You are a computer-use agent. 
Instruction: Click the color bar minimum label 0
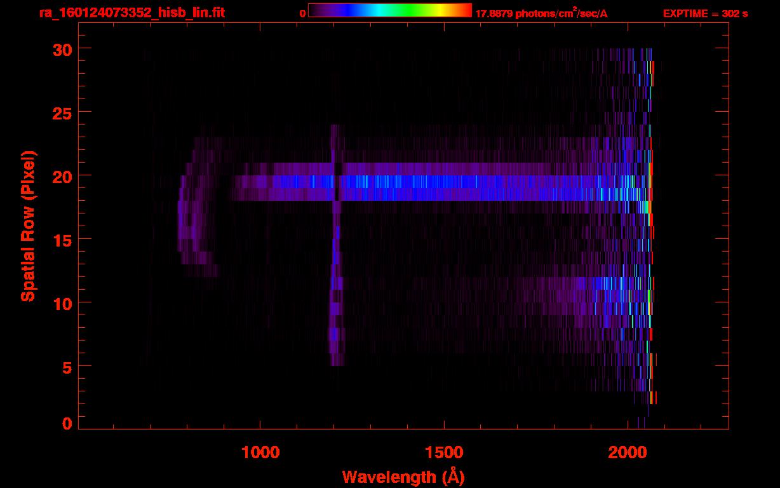[x=302, y=13]
